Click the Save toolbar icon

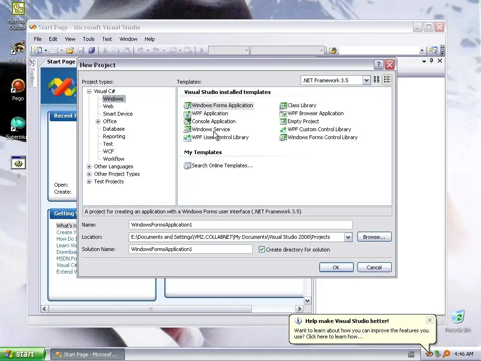click(81, 50)
